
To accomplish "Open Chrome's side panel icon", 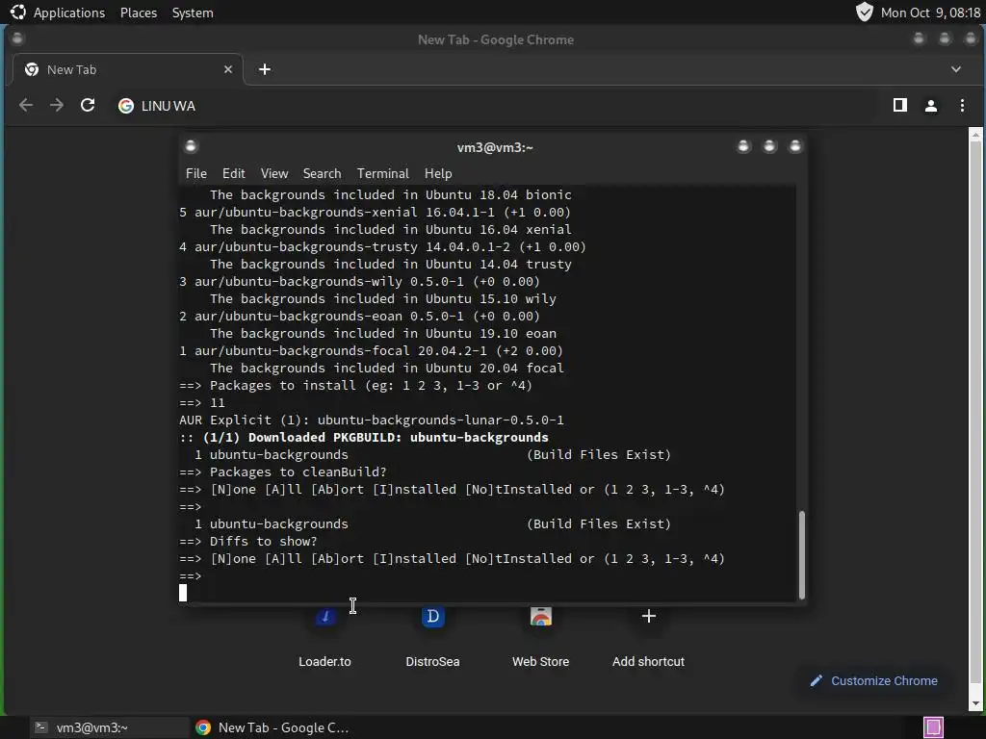I will coord(900,105).
